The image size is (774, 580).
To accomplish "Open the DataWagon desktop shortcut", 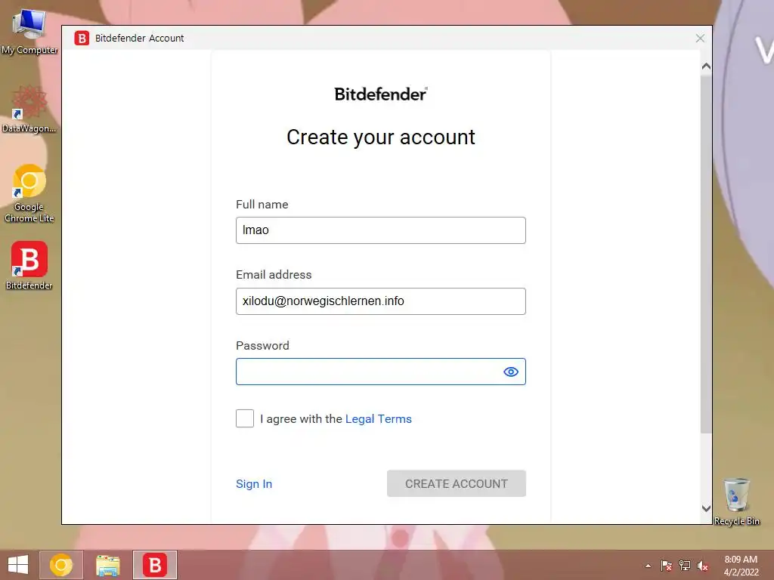I will click(29, 109).
